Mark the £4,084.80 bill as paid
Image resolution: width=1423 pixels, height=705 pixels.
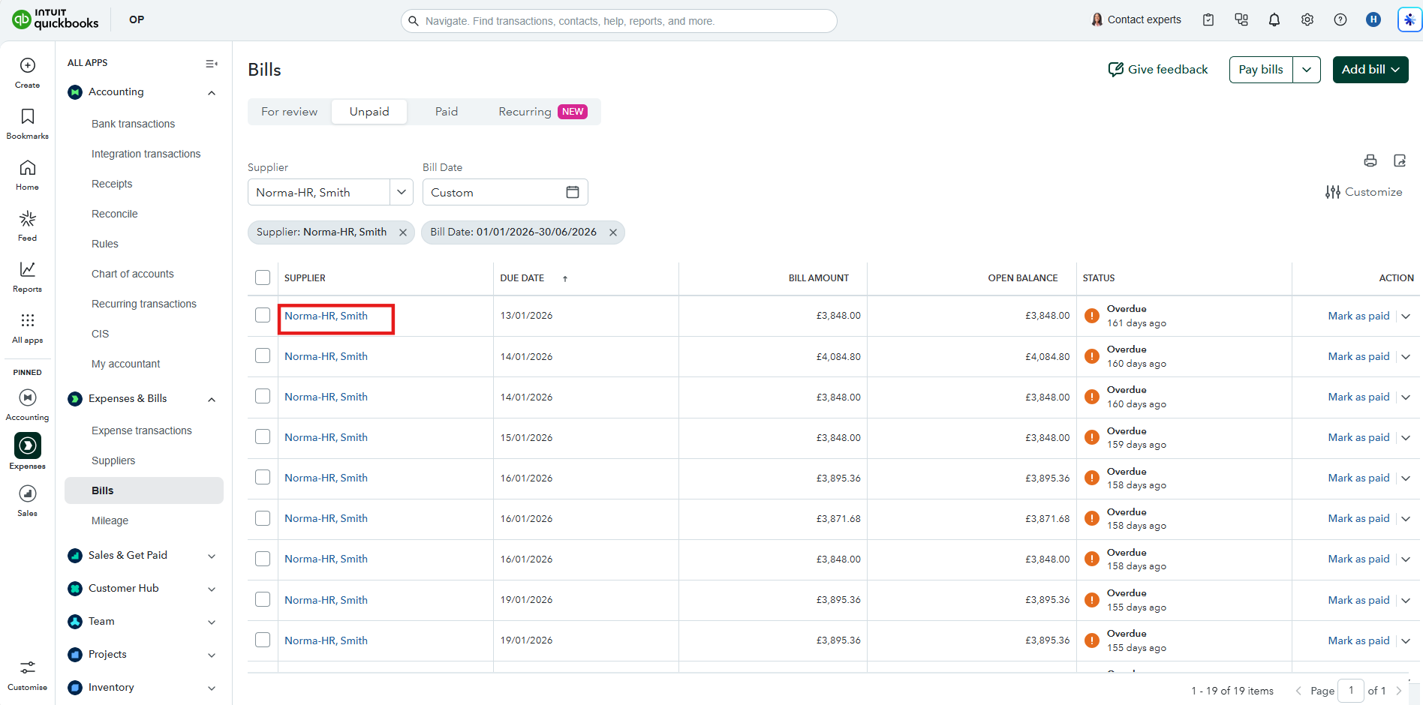1358,356
